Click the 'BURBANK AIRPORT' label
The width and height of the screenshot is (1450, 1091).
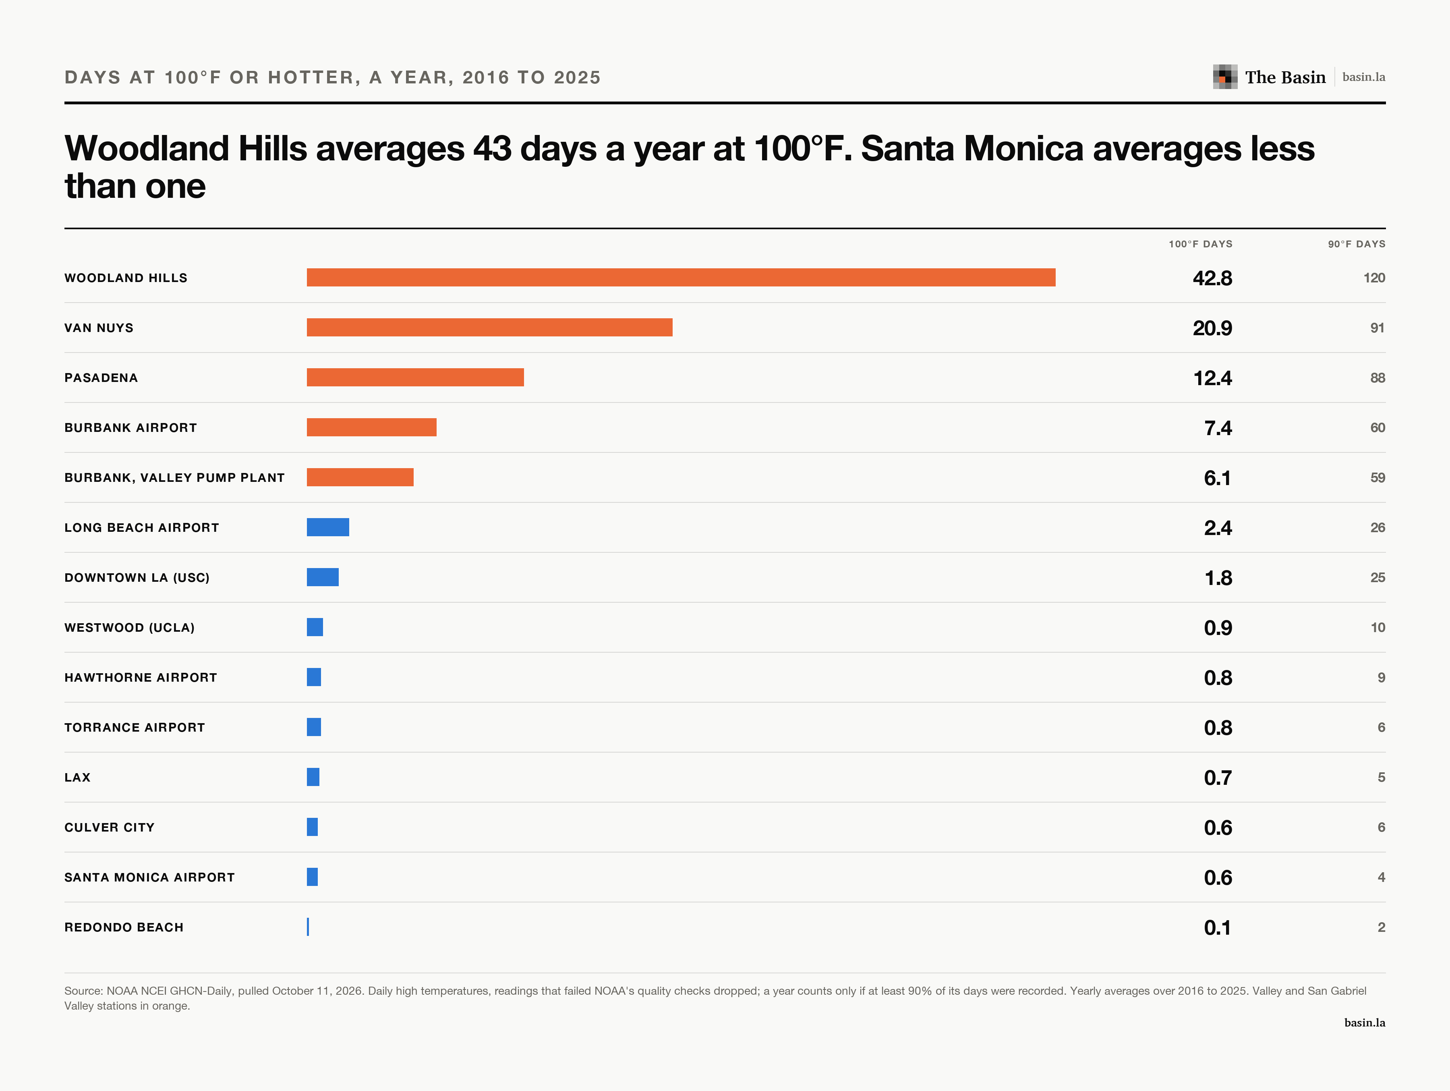(130, 427)
